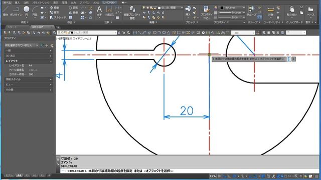Click close X on command line window
This screenshot has width=321, height=180.
click(x=58, y=159)
